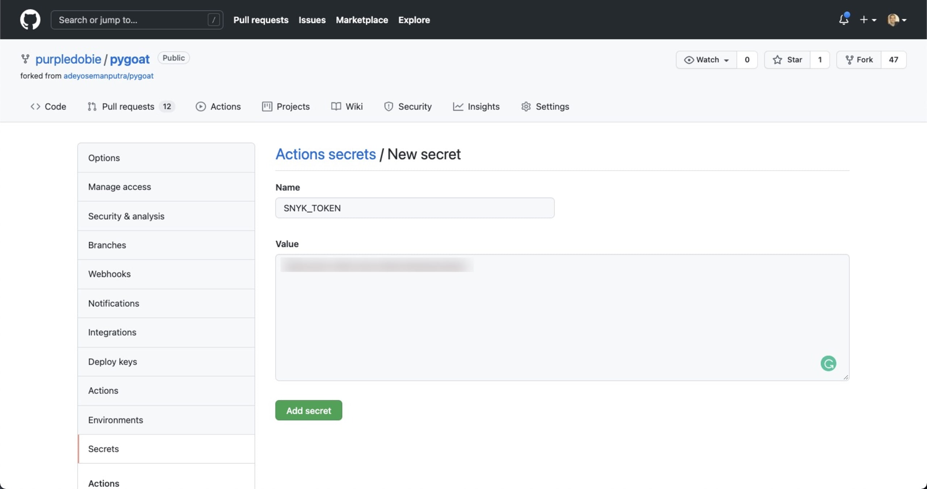Open Security & analysis settings
The height and width of the screenshot is (489, 927).
pos(166,216)
